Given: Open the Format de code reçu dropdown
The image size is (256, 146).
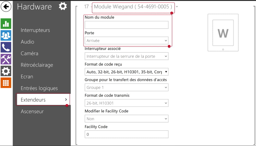Looking at the screenshot, I should (x=127, y=72).
